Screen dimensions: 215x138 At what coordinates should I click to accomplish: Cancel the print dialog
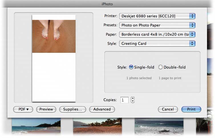(x=168, y=109)
